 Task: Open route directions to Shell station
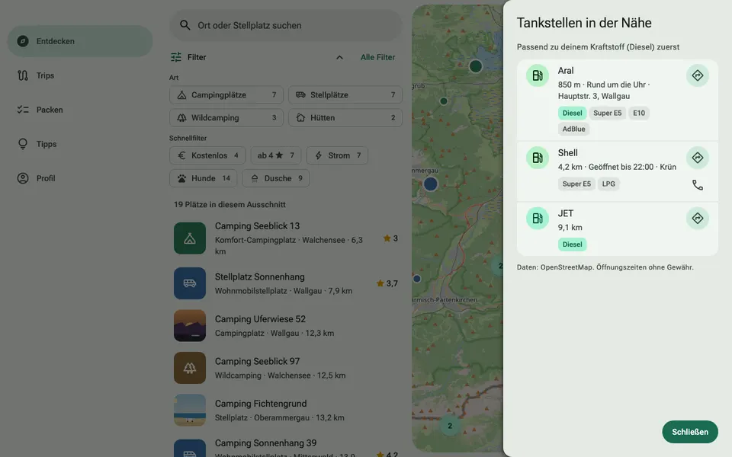697,158
